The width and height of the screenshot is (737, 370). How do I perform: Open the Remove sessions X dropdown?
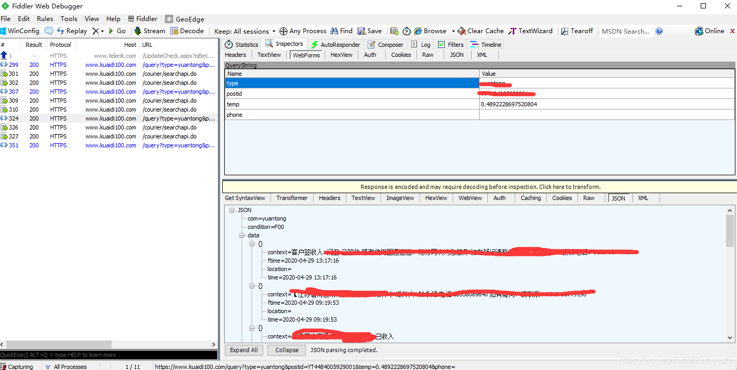click(98, 31)
